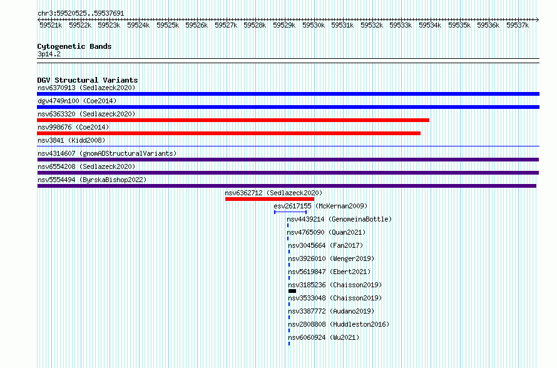The image size is (557, 368).
Task: Click the nsv3185236 (Chaisson2019) label
Action: coord(335,285)
